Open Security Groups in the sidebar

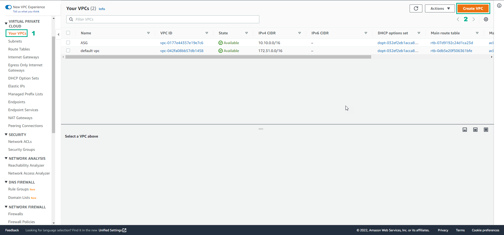coord(21,149)
